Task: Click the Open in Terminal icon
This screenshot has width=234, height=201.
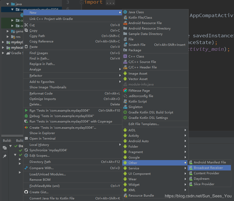Action: 26,138
